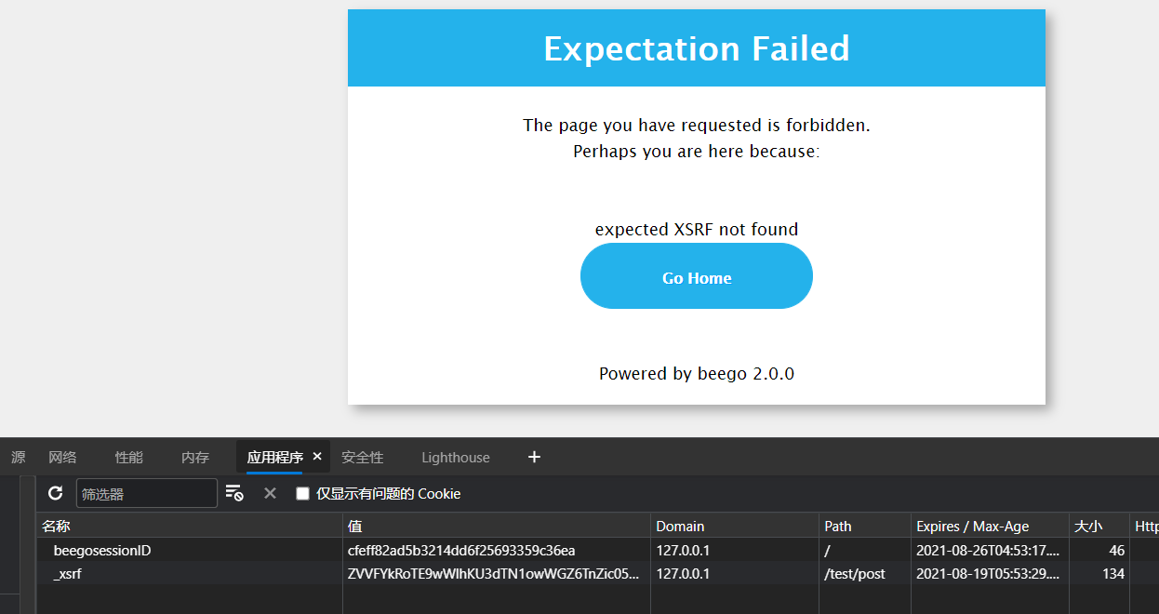1159x614 pixels.
Task: Refresh the cookies list with the reload icon
Action: point(55,493)
